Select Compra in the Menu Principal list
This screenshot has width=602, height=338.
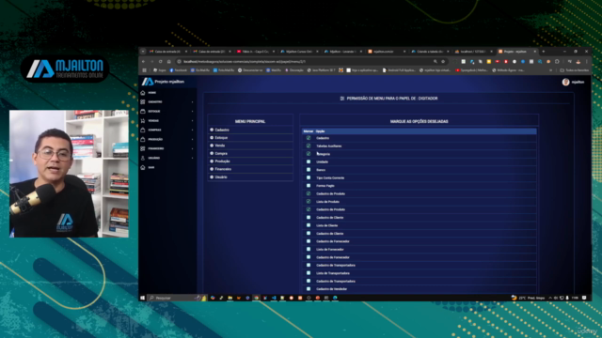[x=250, y=153]
